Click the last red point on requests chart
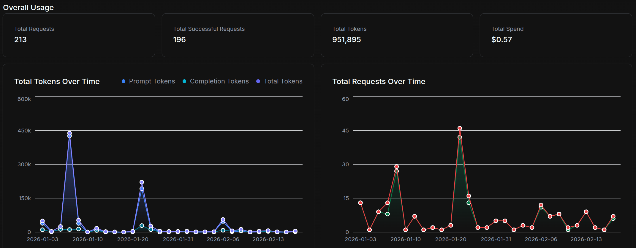 [x=613, y=217]
